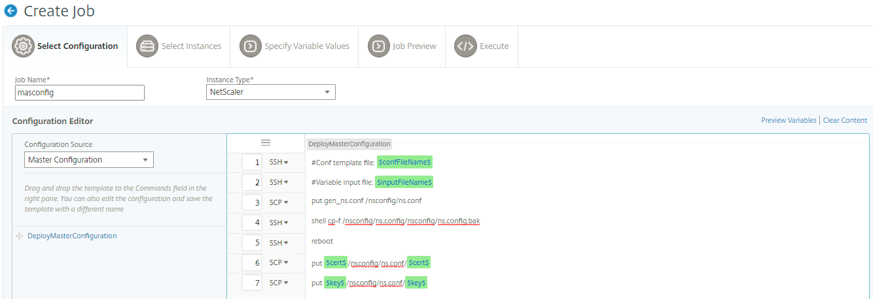Open the Configuration Source dropdown
Viewport: 873px width, 299px height.
pos(89,159)
